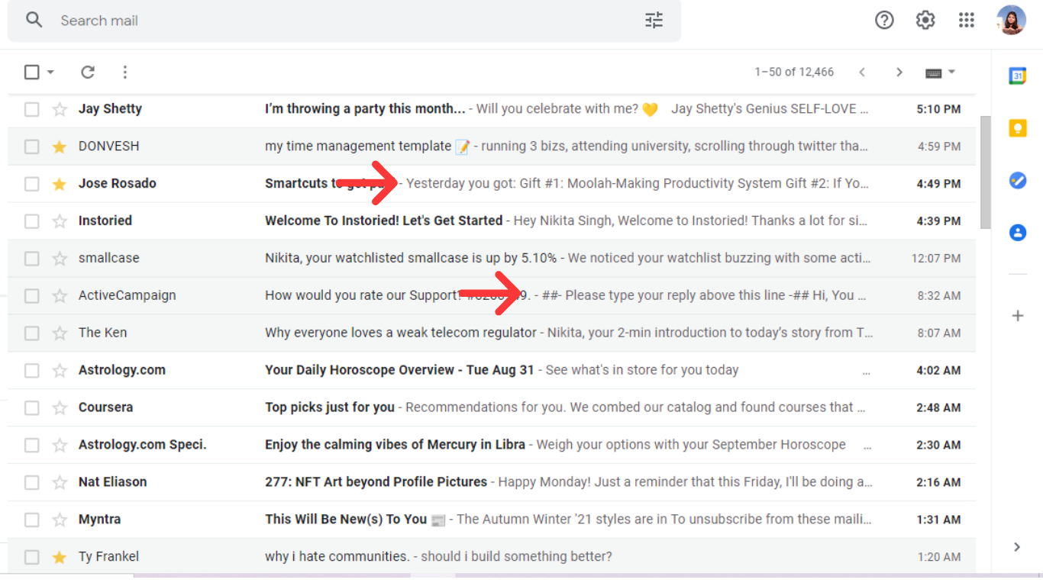1043x586 pixels.
Task: Open the Google apps grid
Action: point(967,20)
